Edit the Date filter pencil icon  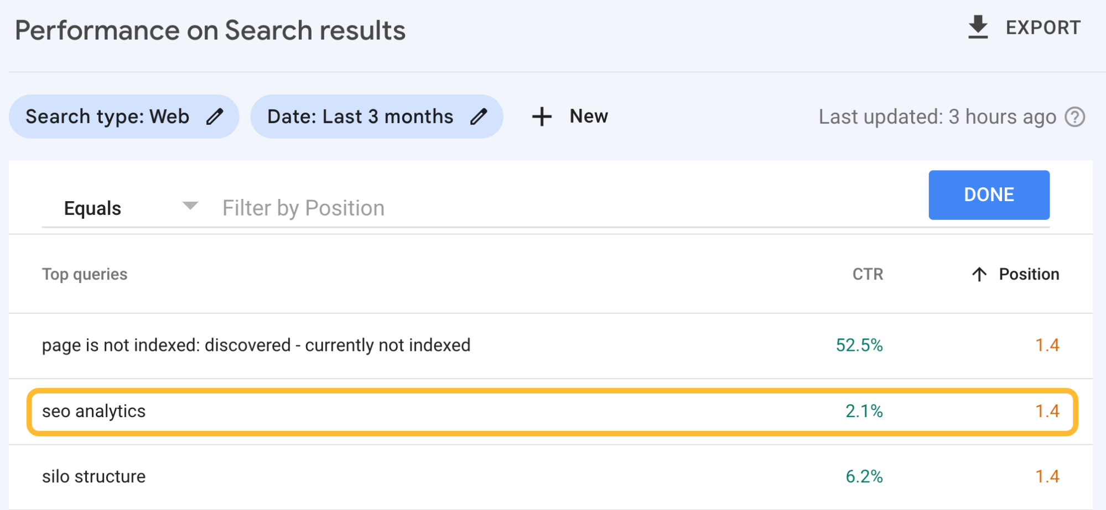click(479, 117)
